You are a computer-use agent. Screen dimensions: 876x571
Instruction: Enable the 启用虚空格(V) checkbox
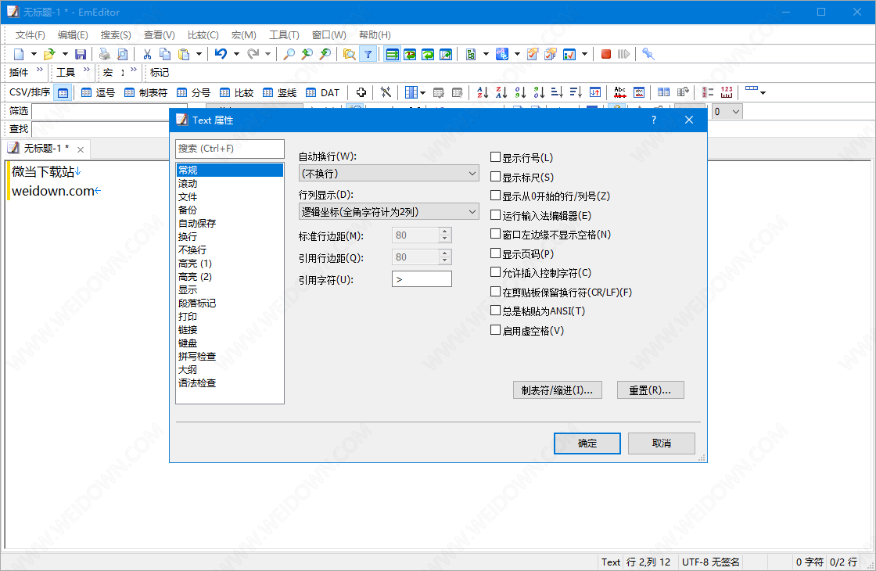[496, 330]
